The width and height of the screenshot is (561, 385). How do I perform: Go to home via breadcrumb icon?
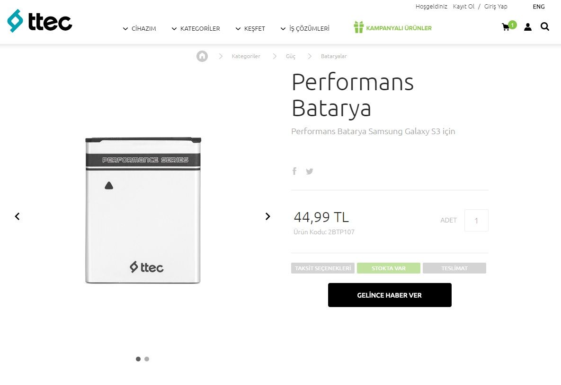pyautogui.click(x=202, y=56)
